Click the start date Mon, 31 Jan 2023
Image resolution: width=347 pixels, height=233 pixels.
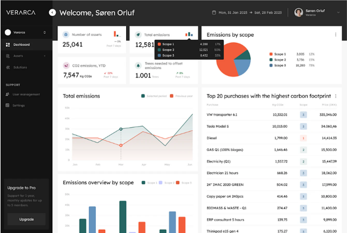(x=233, y=12)
